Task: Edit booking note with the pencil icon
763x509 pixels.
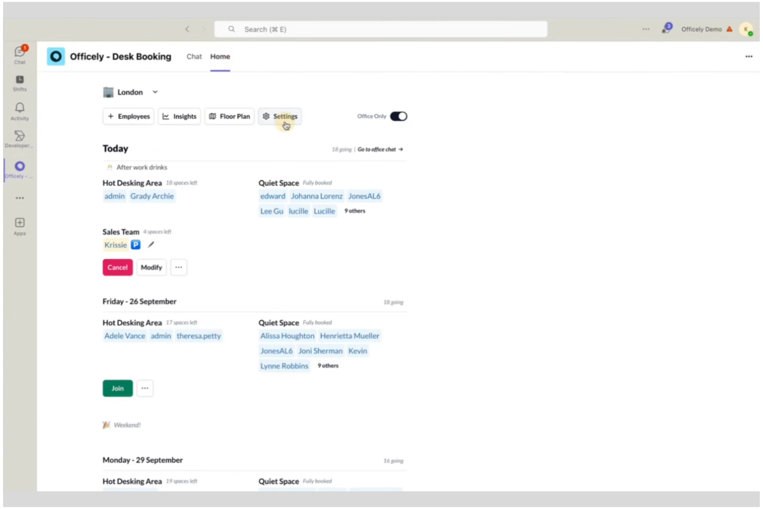Action: point(151,244)
